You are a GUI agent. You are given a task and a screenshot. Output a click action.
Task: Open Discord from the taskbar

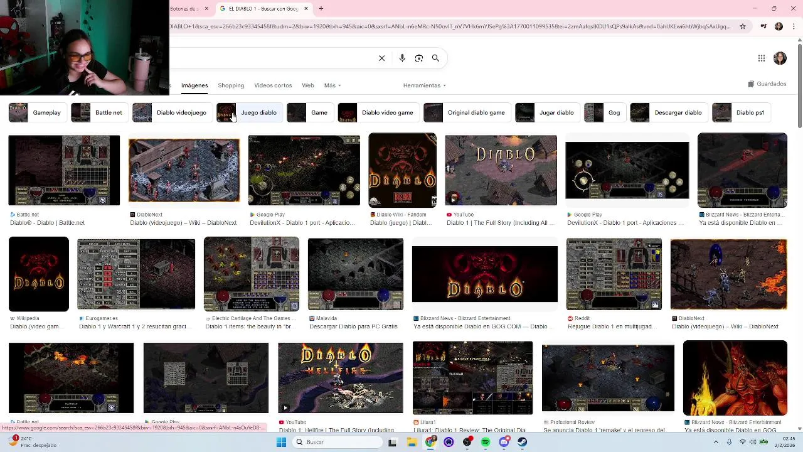pyautogui.click(x=504, y=442)
